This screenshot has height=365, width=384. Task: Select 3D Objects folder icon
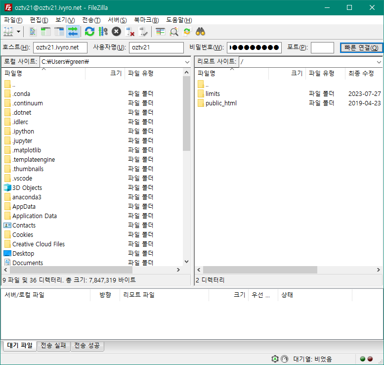(7, 188)
